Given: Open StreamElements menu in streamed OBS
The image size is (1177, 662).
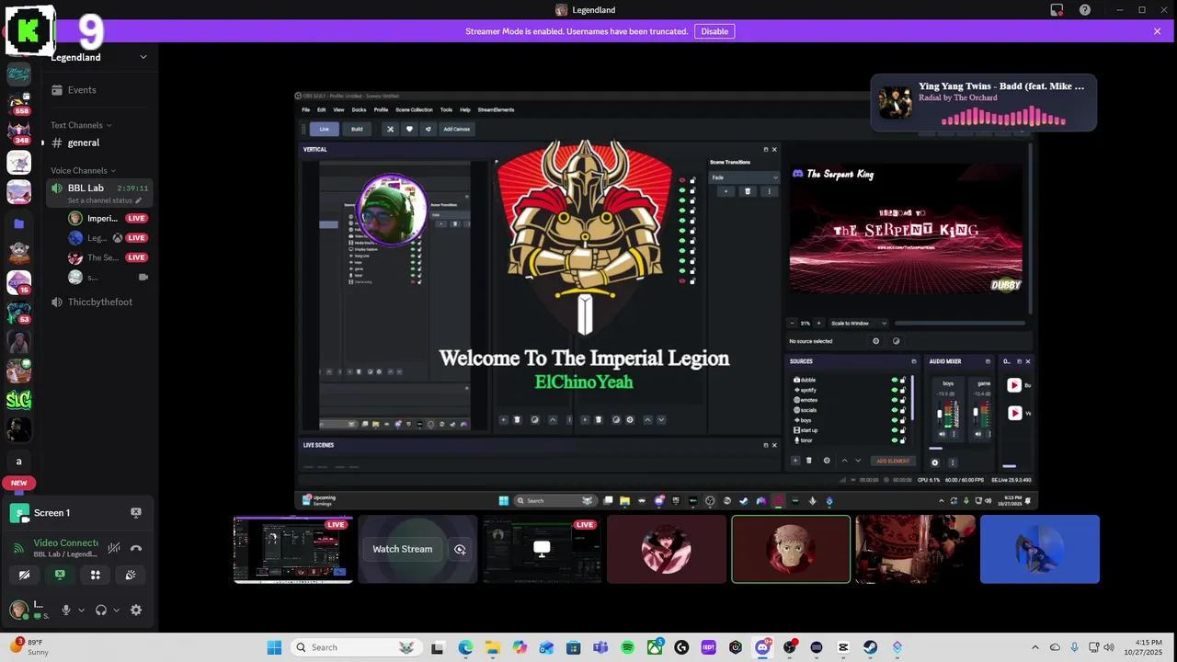Looking at the screenshot, I should [x=496, y=109].
